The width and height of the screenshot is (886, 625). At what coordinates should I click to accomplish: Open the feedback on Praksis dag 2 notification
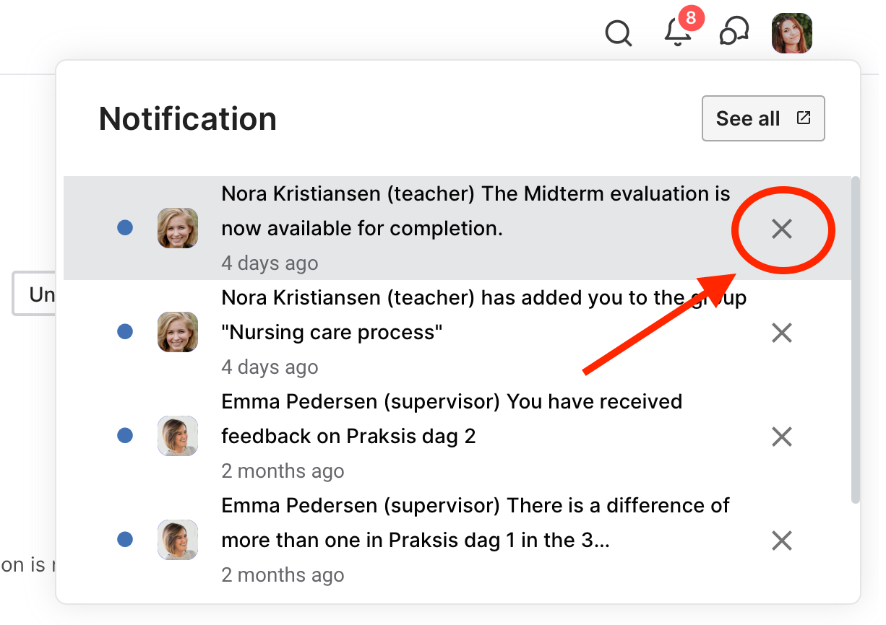451,419
